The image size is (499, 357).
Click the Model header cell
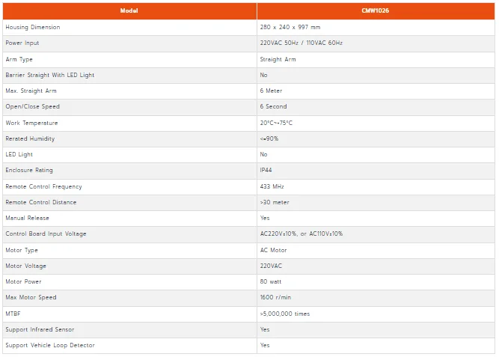click(129, 10)
